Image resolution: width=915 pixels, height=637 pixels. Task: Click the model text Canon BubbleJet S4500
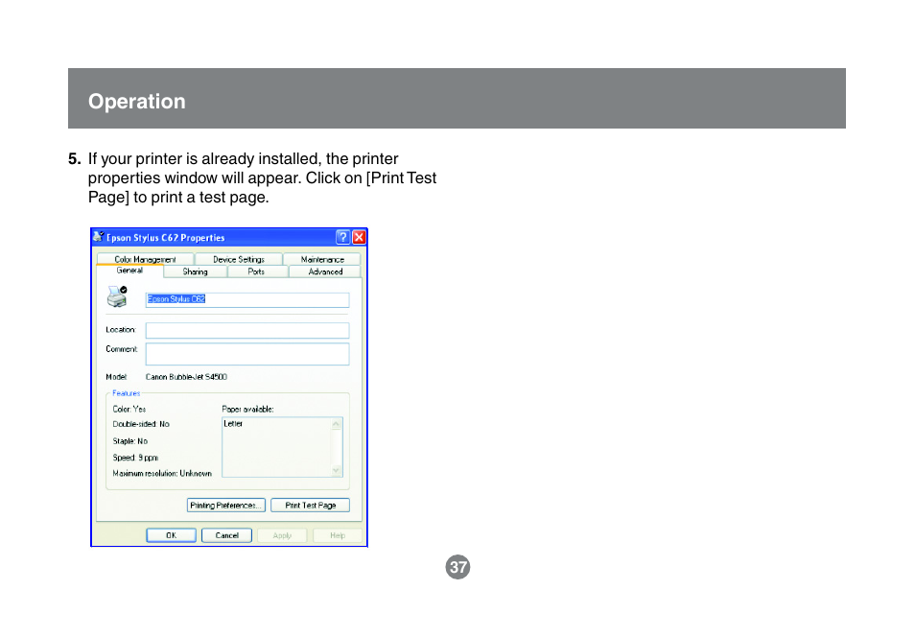click(186, 377)
